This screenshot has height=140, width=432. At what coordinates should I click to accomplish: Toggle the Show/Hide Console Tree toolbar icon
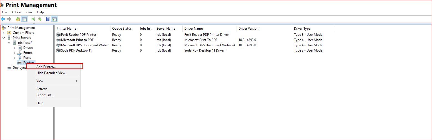click(24, 19)
